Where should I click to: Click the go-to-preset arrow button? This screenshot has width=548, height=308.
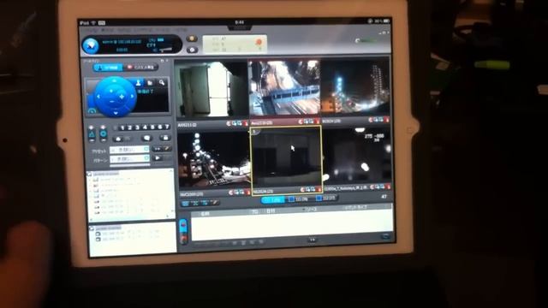pyautogui.click(x=158, y=149)
